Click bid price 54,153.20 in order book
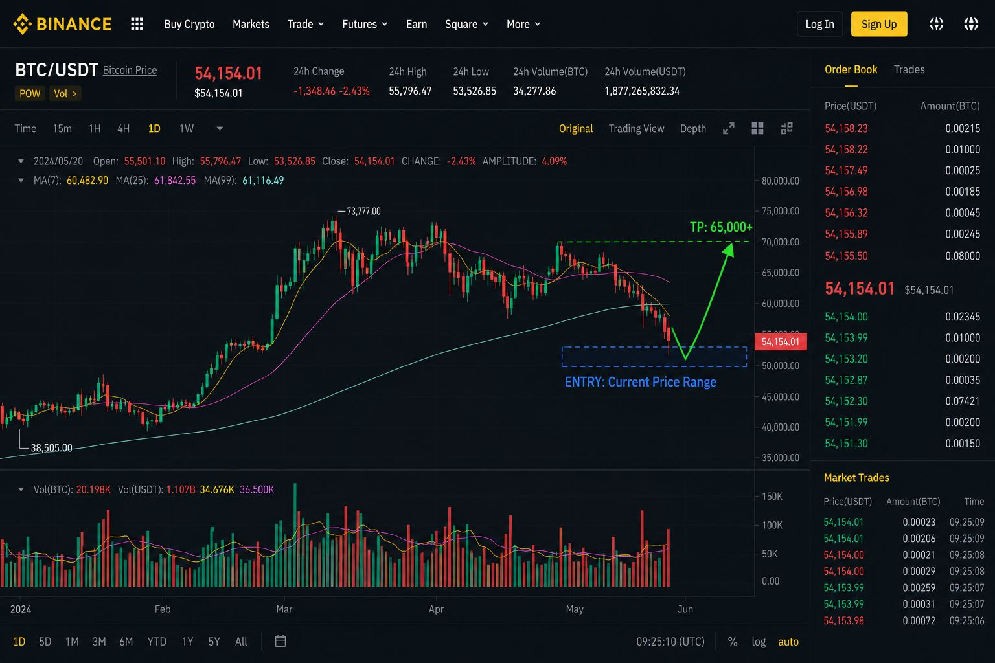Screen dimensions: 995x663 pyautogui.click(x=846, y=359)
